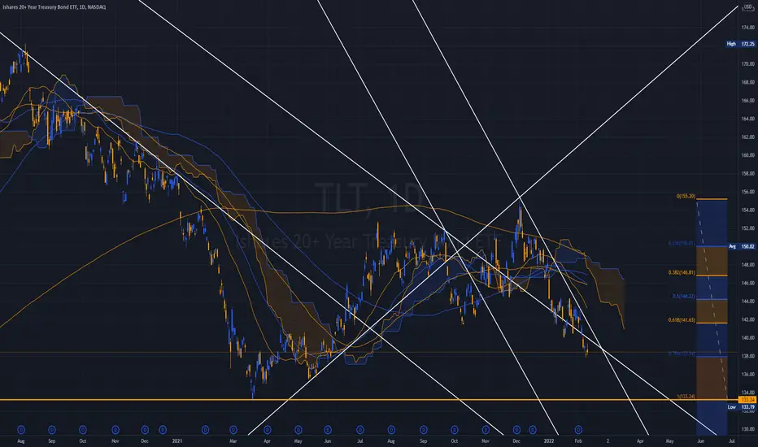This screenshot has height=447, width=758.
Task: Open the USD currency selector
Action: pos(748,7)
